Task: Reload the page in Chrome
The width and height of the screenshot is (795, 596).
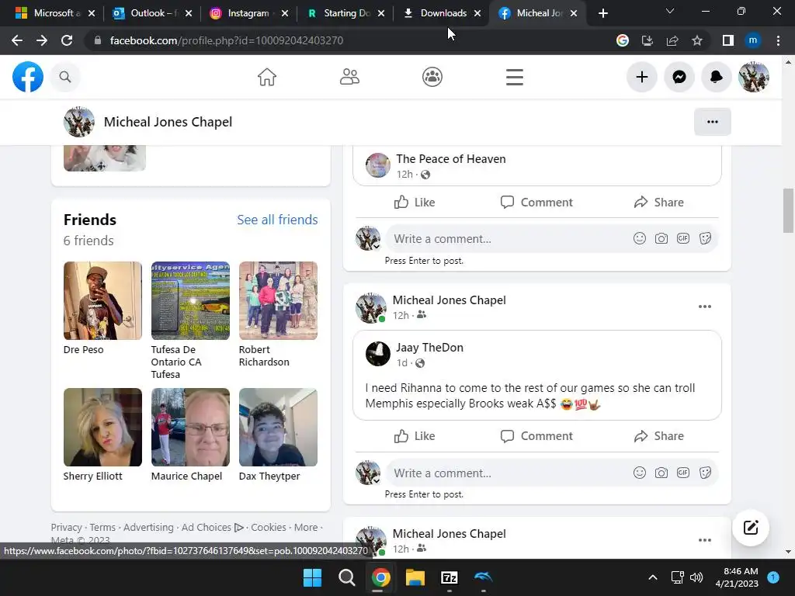Action: point(67,40)
